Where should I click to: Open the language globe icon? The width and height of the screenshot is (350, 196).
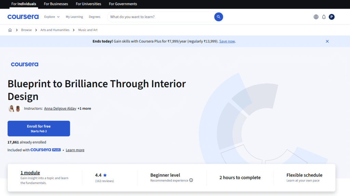click(316, 17)
